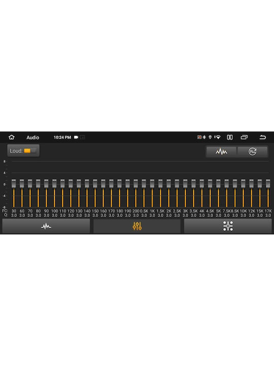Open the split-screen icon in status bar
274x366 pixels.
pyautogui.click(x=230, y=137)
